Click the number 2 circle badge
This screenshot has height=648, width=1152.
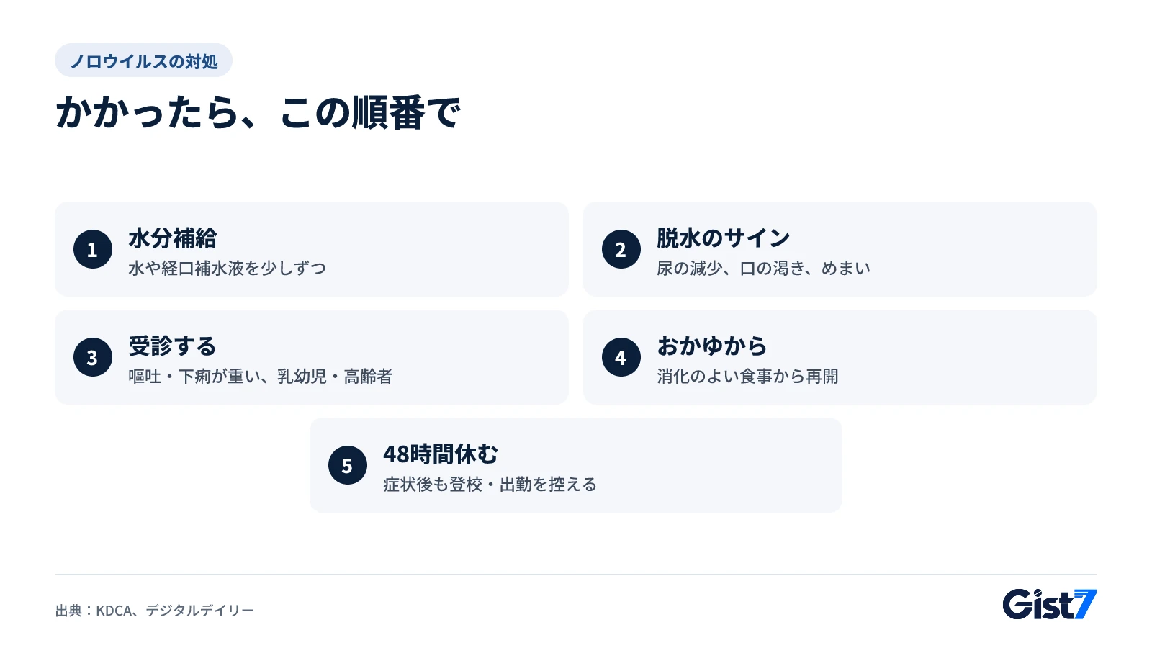[x=621, y=249]
